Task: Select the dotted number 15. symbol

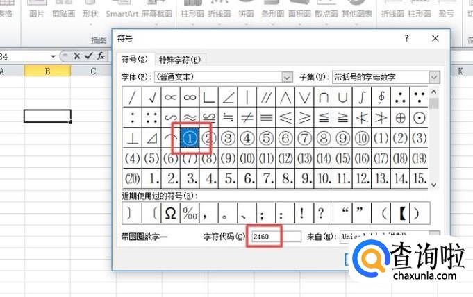Action: click(x=419, y=178)
